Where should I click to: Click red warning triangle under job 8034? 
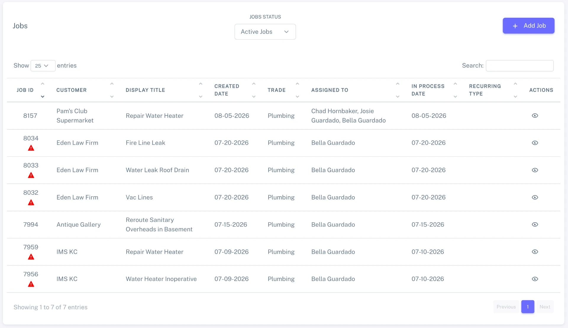(x=31, y=148)
